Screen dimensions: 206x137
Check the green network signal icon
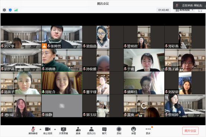tap(16, 10)
